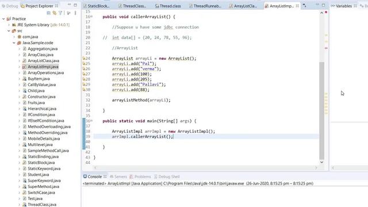The height and width of the screenshot is (207, 368).
Task: Open MethodOverloading.java file
Action: click(49, 126)
